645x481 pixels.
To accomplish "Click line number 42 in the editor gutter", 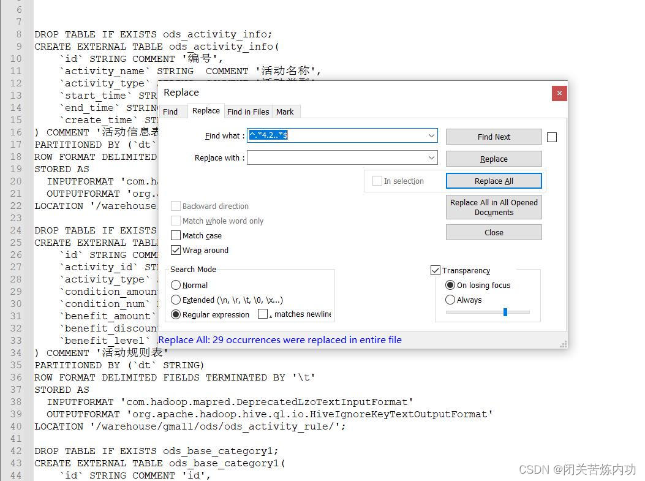I will (x=16, y=451).
